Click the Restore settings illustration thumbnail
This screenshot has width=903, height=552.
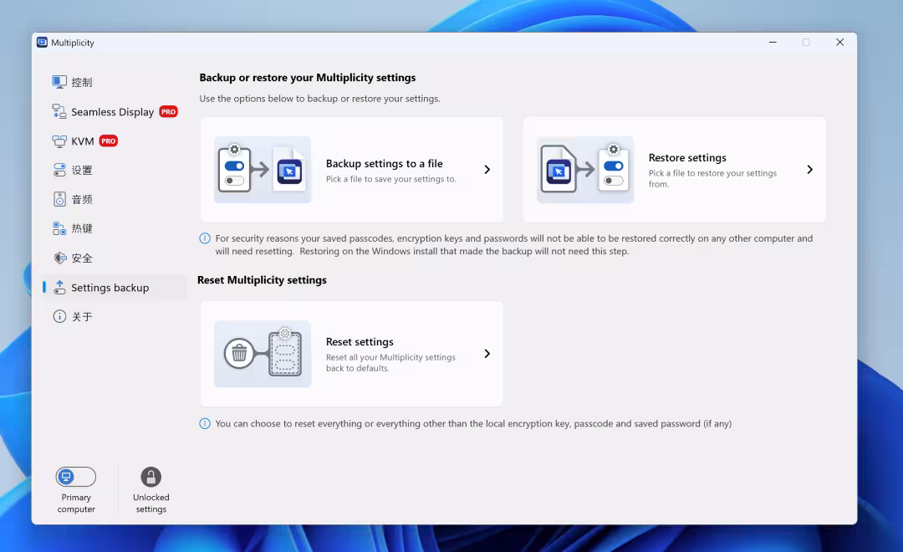pos(585,170)
